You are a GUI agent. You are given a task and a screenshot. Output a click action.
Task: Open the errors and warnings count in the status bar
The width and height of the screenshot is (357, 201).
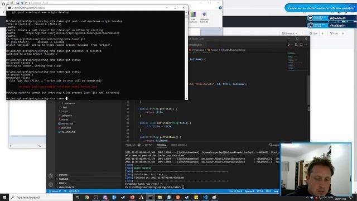(74, 191)
